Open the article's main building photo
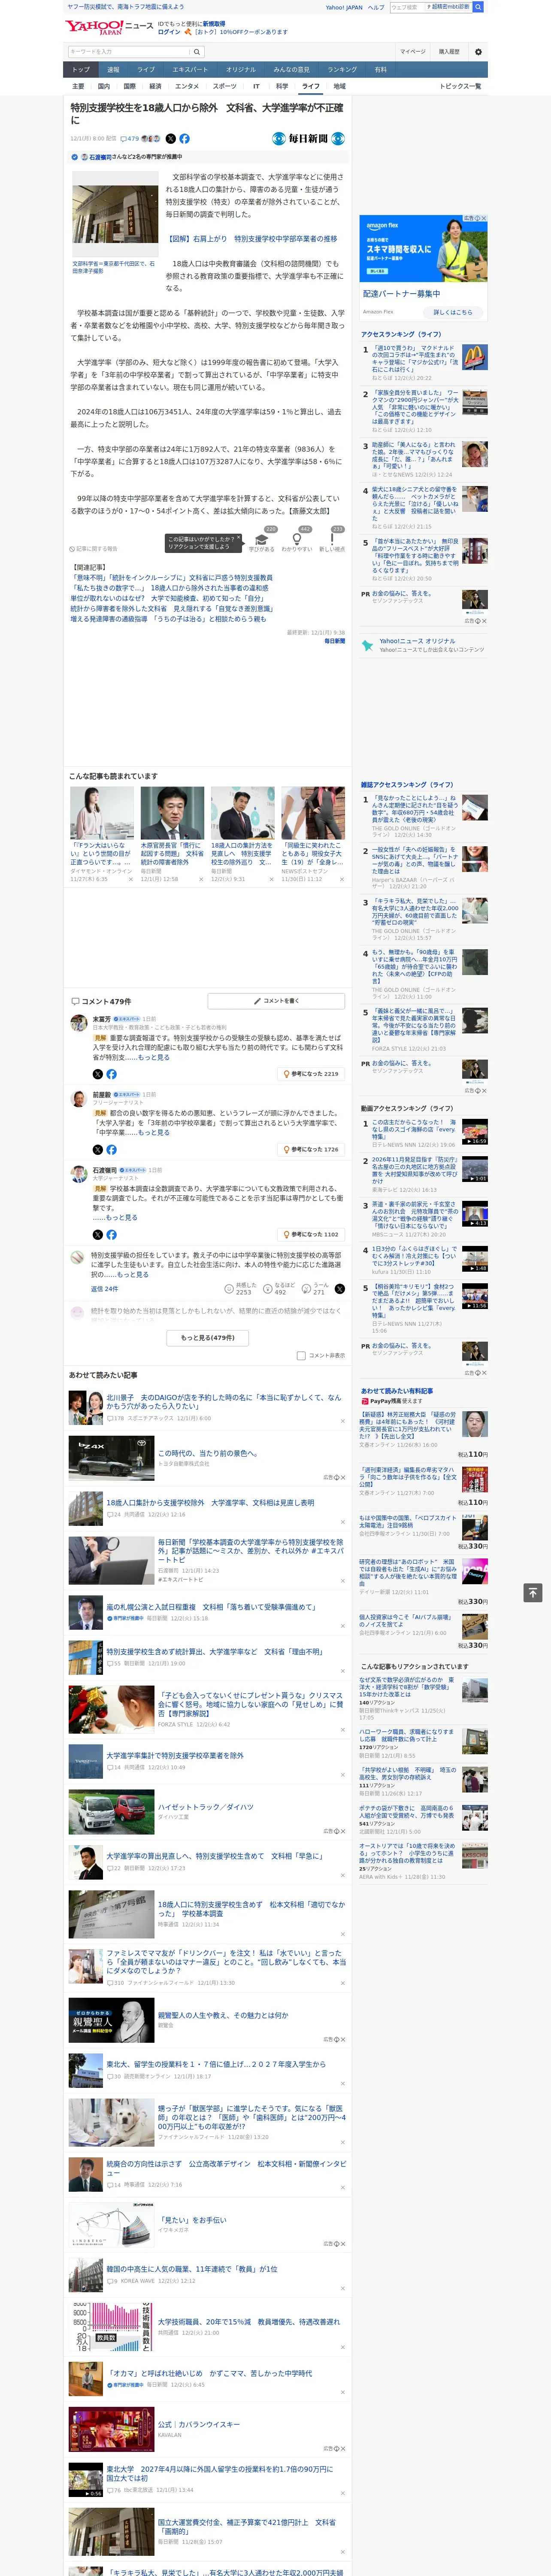The width and height of the screenshot is (551, 2576). point(115,214)
